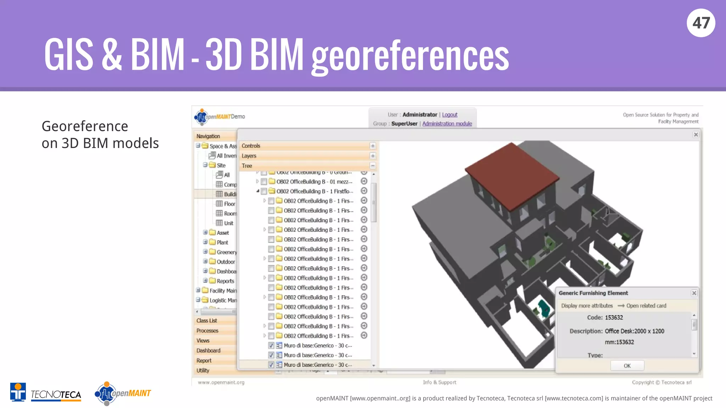
Task: Click the folder icon beside Outdoor
Action: tap(212, 261)
